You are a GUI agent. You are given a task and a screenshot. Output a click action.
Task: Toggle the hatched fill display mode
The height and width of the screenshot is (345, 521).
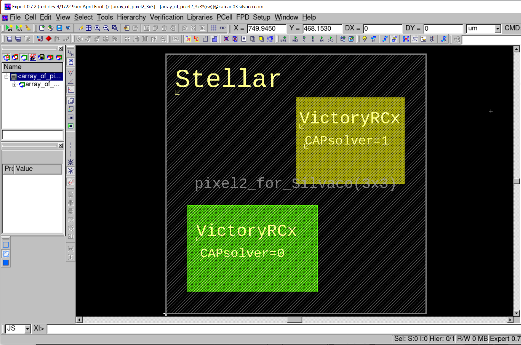click(x=6, y=254)
